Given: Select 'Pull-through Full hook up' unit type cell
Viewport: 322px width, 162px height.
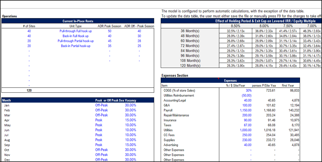Looking at the screenshot, I should click(x=76, y=31).
